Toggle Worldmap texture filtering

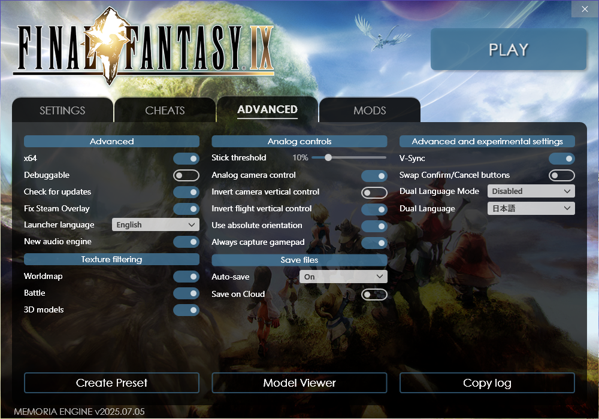point(186,277)
